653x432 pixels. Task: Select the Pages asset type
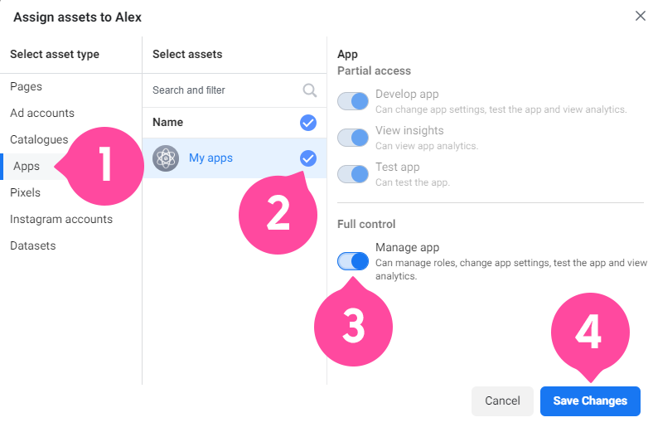tap(27, 87)
